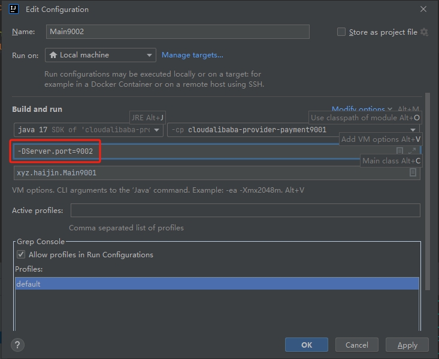Viewport: 439px width, 359px height.
Task: Expand the VM options field with arrows icon
Action: (412, 151)
